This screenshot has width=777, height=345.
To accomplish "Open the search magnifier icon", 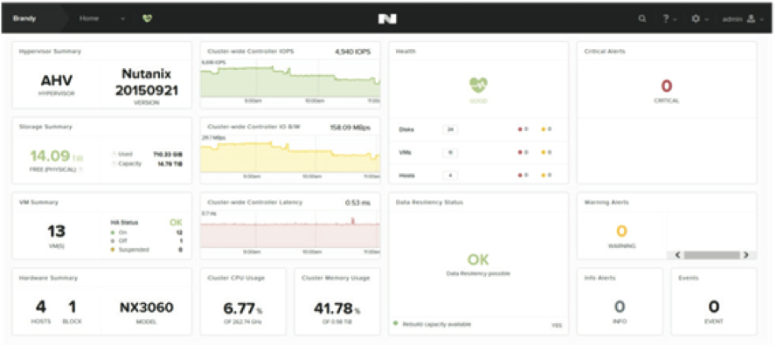I will pyautogui.click(x=642, y=19).
